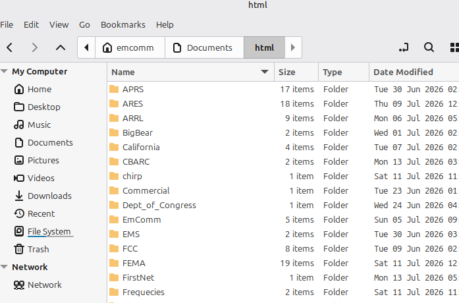Switch to icon grid view

click(454, 47)
